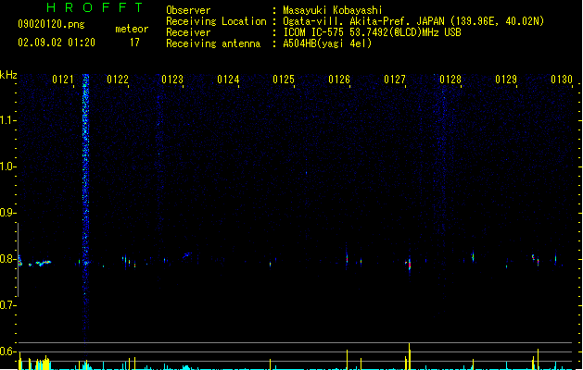Click time marker 0125
The width and height of the screenshot is (583, 370).
pos(284,80)
